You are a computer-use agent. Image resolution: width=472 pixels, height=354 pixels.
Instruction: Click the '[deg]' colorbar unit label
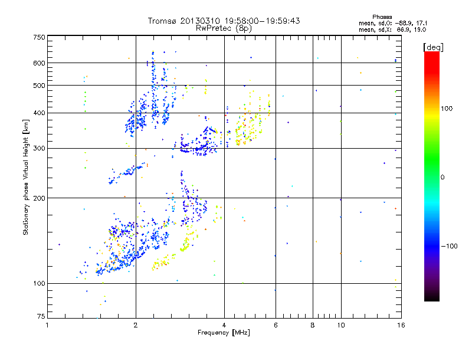click(433, 47)
